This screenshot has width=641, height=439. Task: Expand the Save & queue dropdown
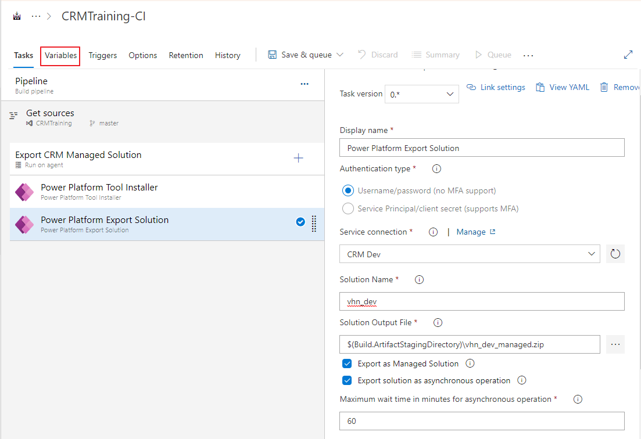[x=340, y=55]
